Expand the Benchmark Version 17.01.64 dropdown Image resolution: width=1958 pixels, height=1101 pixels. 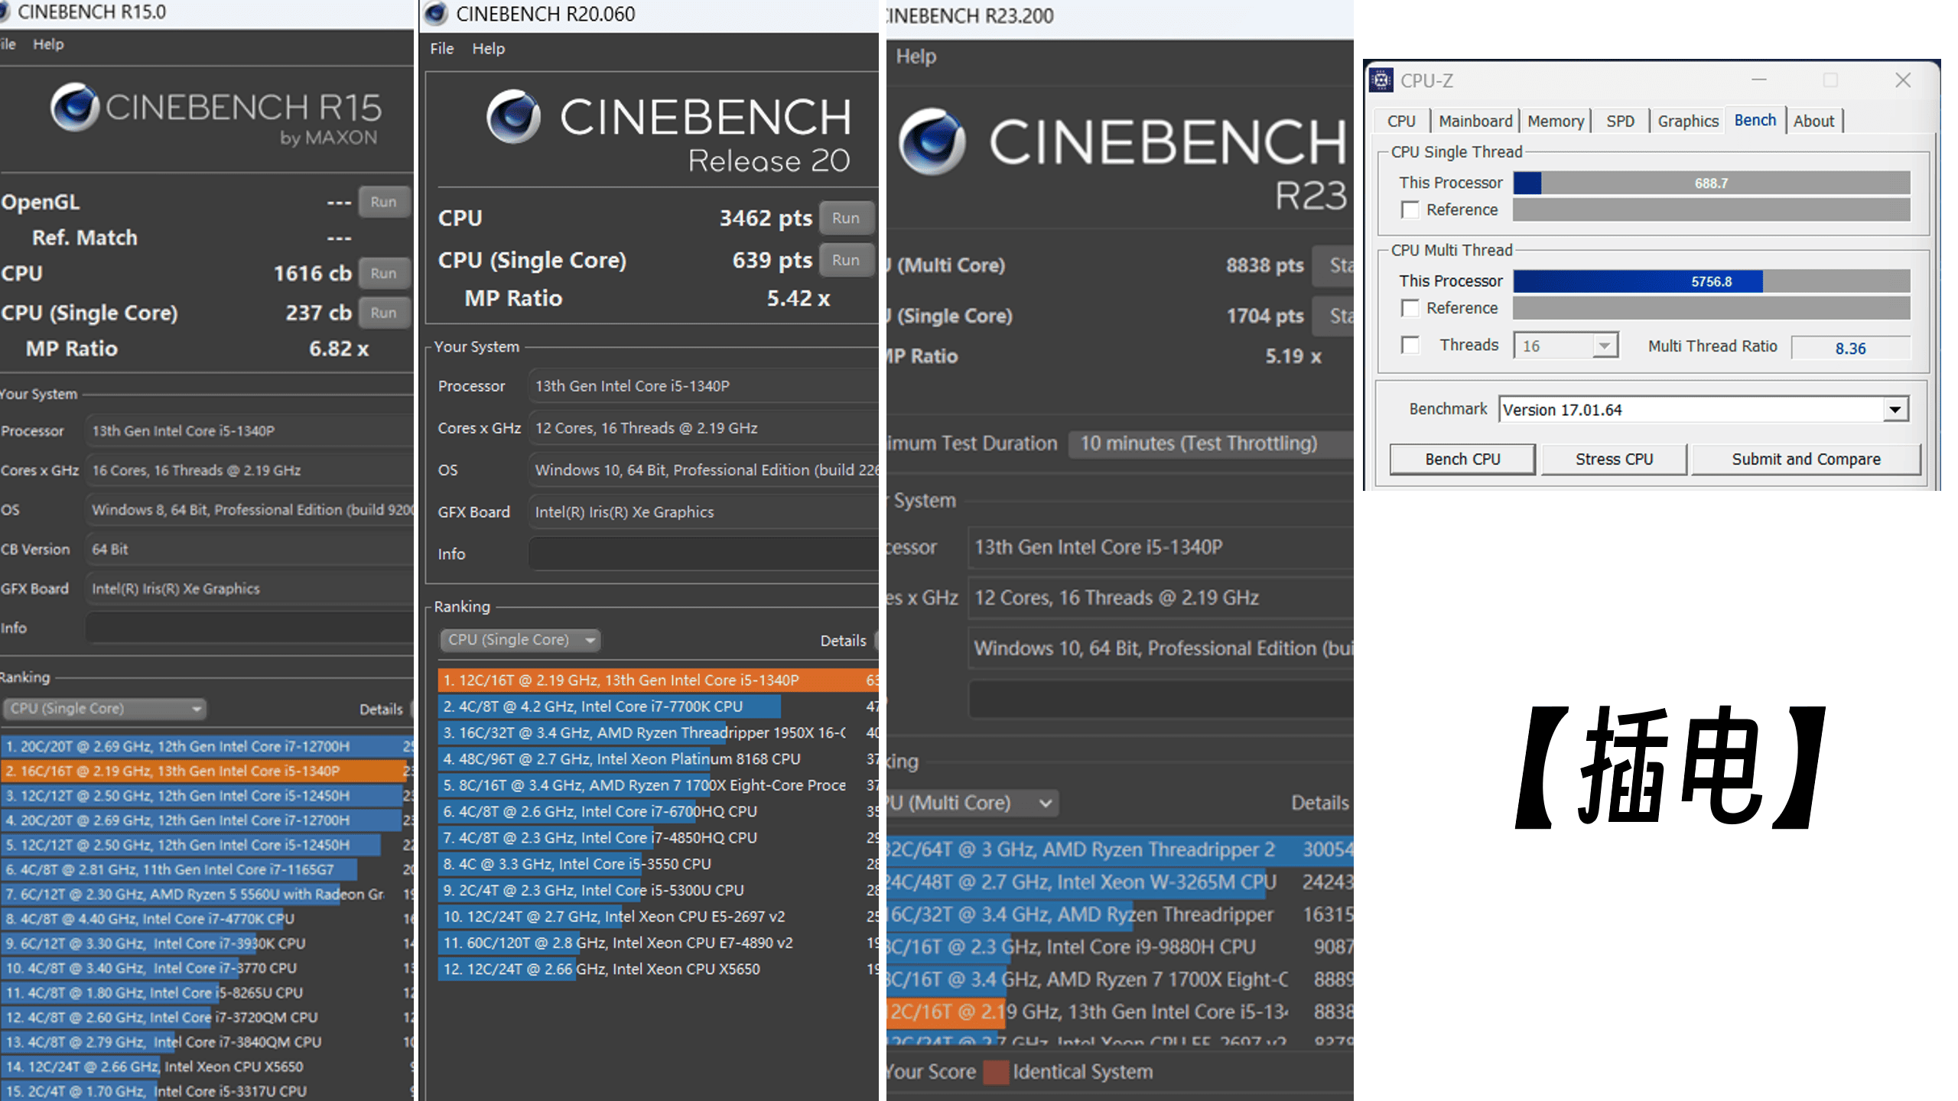pyautogui.click(x=1894, y=410)
